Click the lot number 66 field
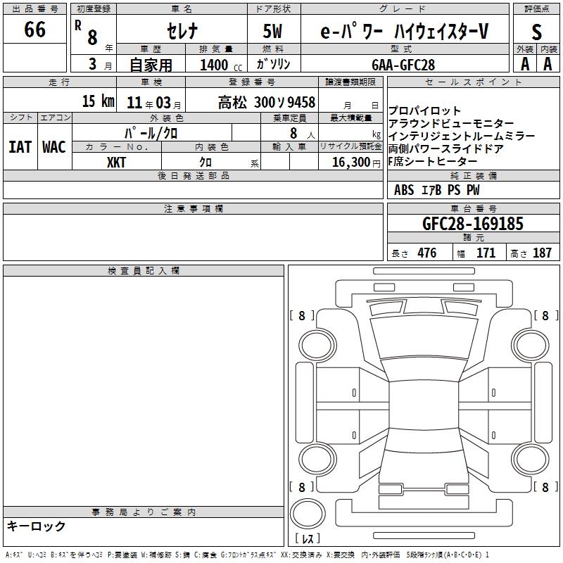This screenshot has height=563, width=563. (34, 30)
